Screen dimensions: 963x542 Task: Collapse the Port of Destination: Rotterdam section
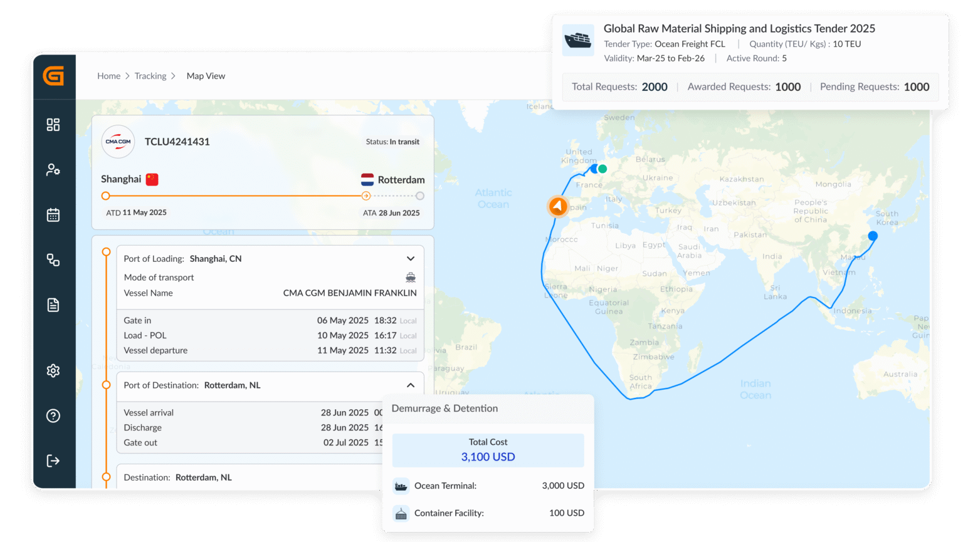tap(411, 385)
